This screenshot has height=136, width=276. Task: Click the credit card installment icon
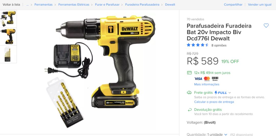tap(189, 73)
